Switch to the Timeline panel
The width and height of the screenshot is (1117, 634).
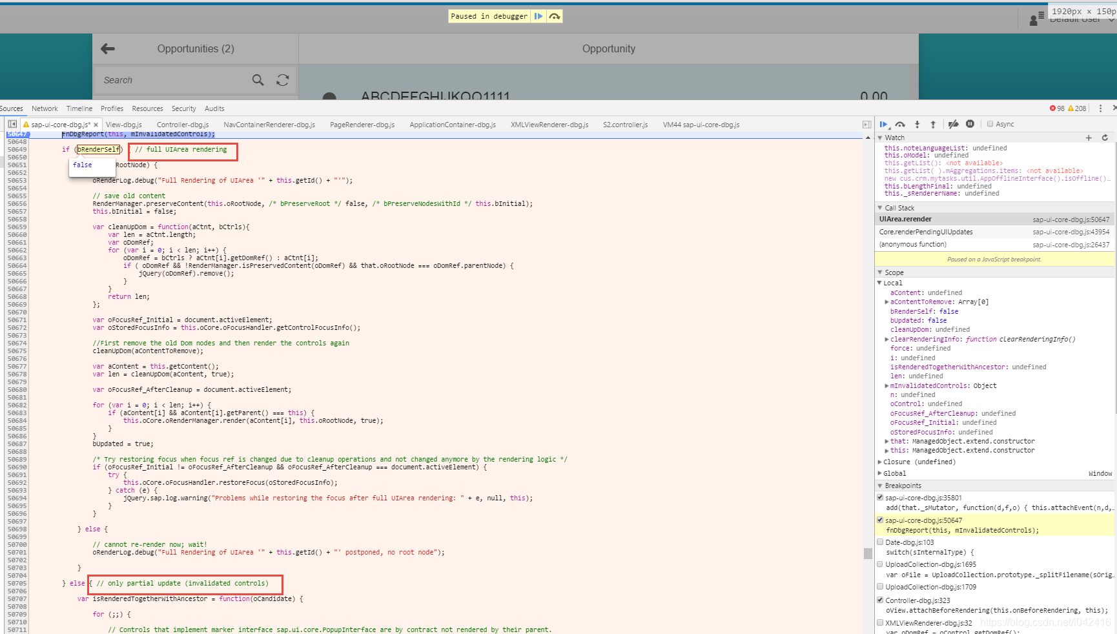pos(79,108)
